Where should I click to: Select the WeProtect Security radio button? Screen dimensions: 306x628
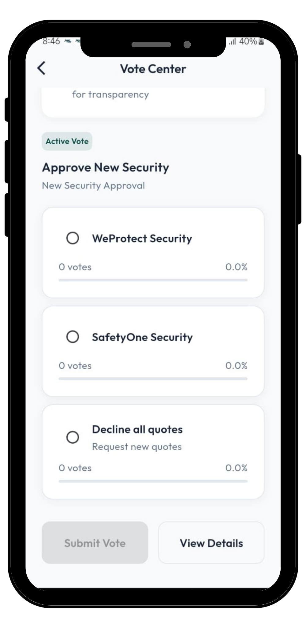[73, 238]
